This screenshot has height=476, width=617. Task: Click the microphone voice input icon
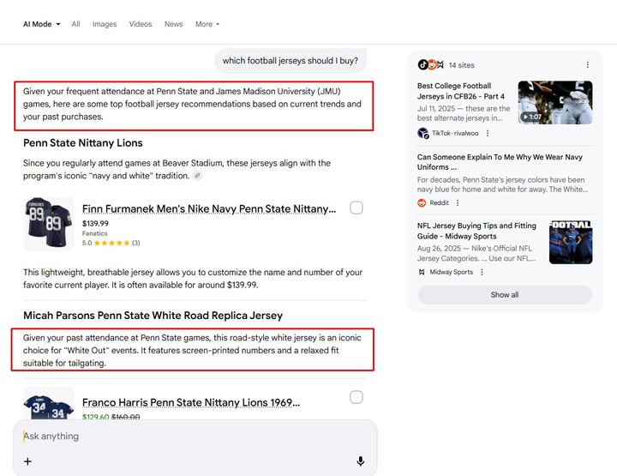tap(361, 461)
